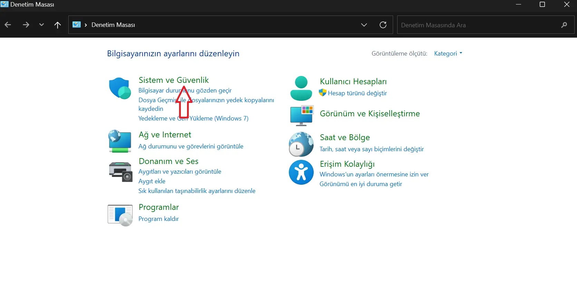Screen dimensions: 577x300
Task: Open Saat ve Bölge category
Action: (x=345, y=137)
